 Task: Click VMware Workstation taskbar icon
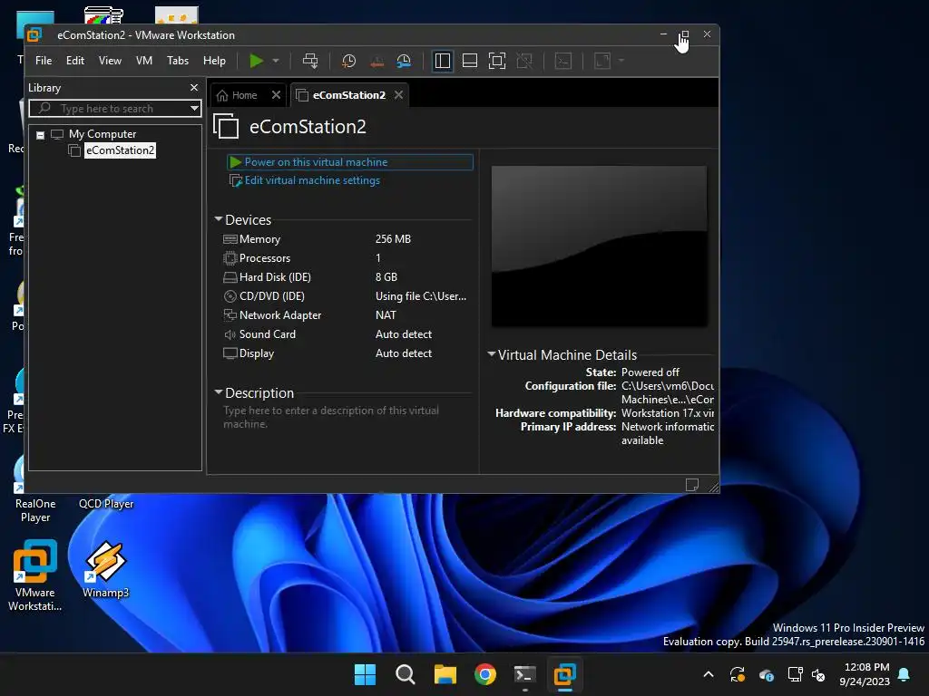click(565, 674)
